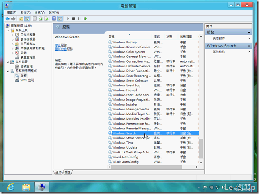Click the Start service play icon

pos(68,18)
